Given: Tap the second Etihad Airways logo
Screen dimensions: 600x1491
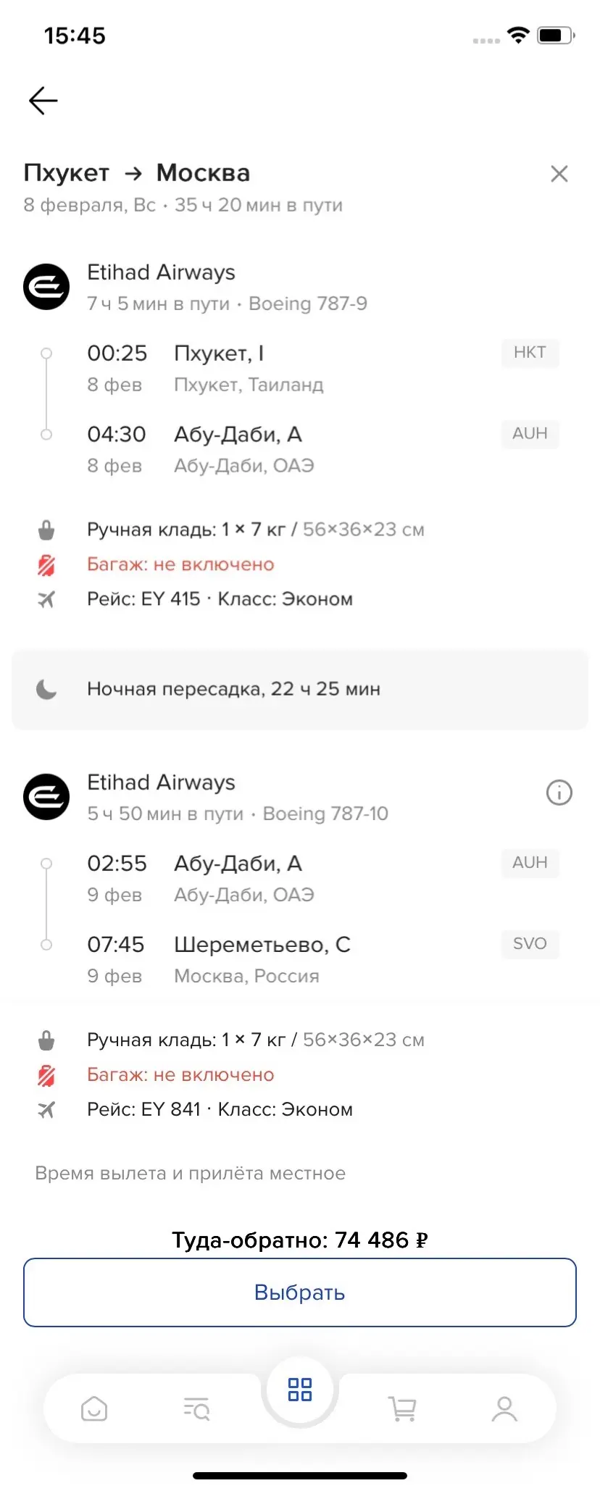Looking at the screenshot, I should [46, 797].
